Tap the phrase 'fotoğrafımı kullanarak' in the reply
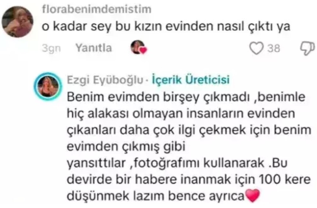 [x=199, y=163]
